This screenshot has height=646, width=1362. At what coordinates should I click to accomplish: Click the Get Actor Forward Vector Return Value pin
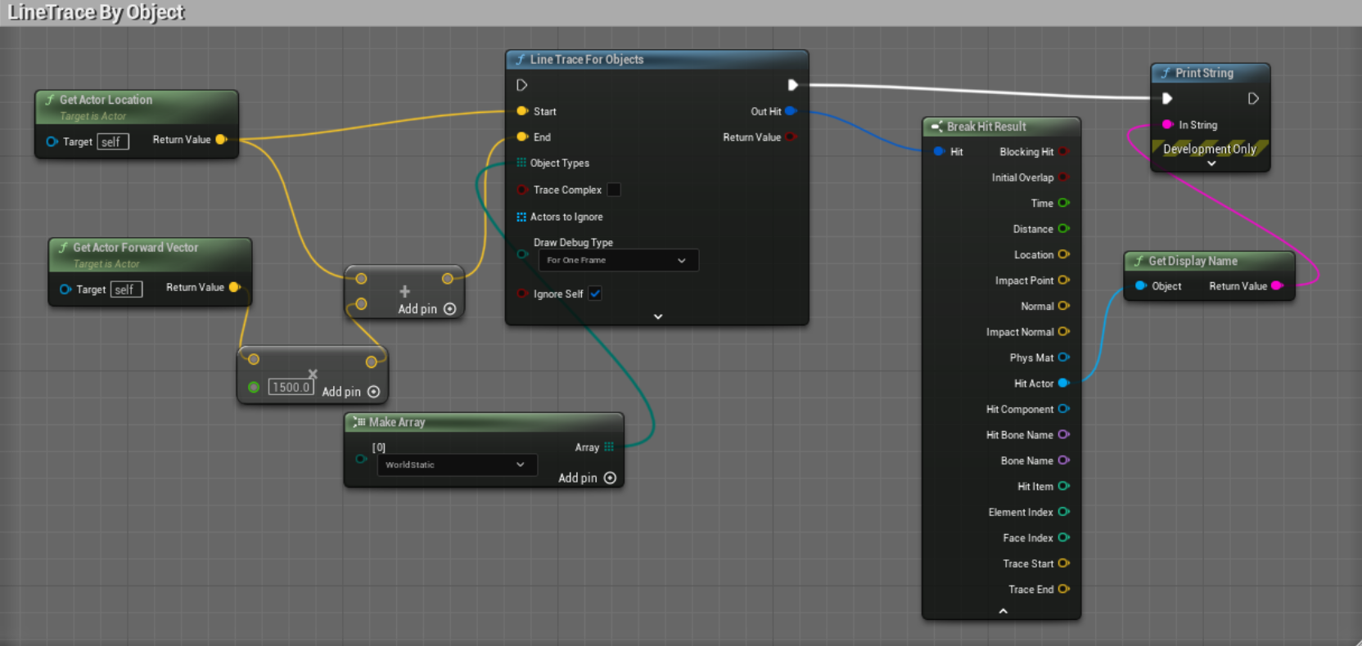click(x=235, y=287)
